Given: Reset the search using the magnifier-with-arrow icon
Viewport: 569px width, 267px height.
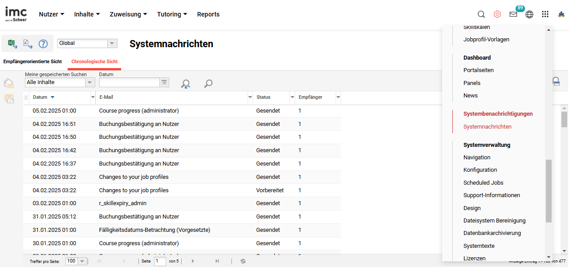Looking at the screenshot, I should pos(185,84).
